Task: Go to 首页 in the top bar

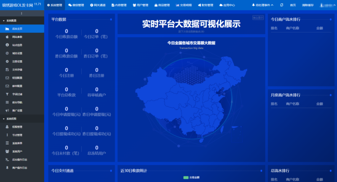Action: pyautogui.click(x=293, y=5)
